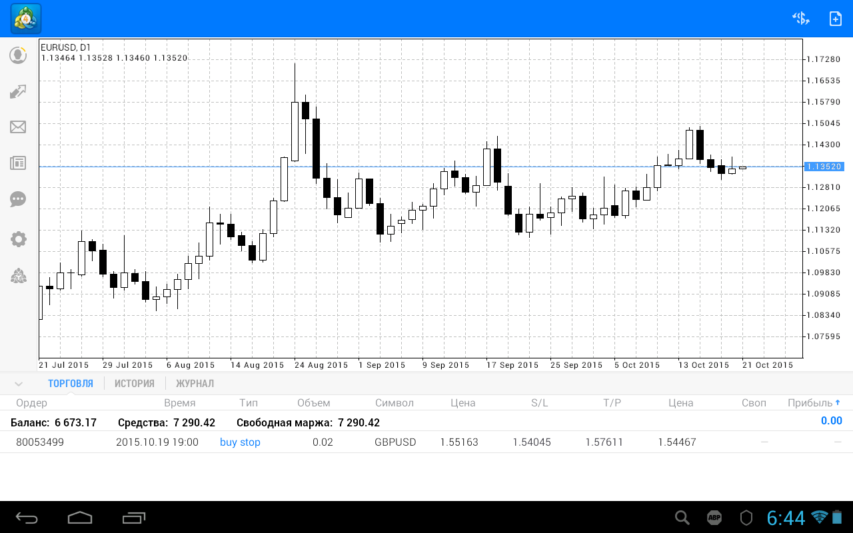Click the GBPUSD symbol cell
This screenshot has width=853, height=533.
pos(395,442)
